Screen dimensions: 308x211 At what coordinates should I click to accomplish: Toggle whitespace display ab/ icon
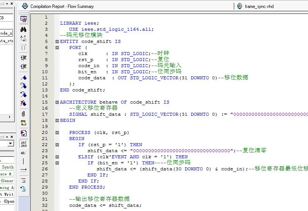24,153
